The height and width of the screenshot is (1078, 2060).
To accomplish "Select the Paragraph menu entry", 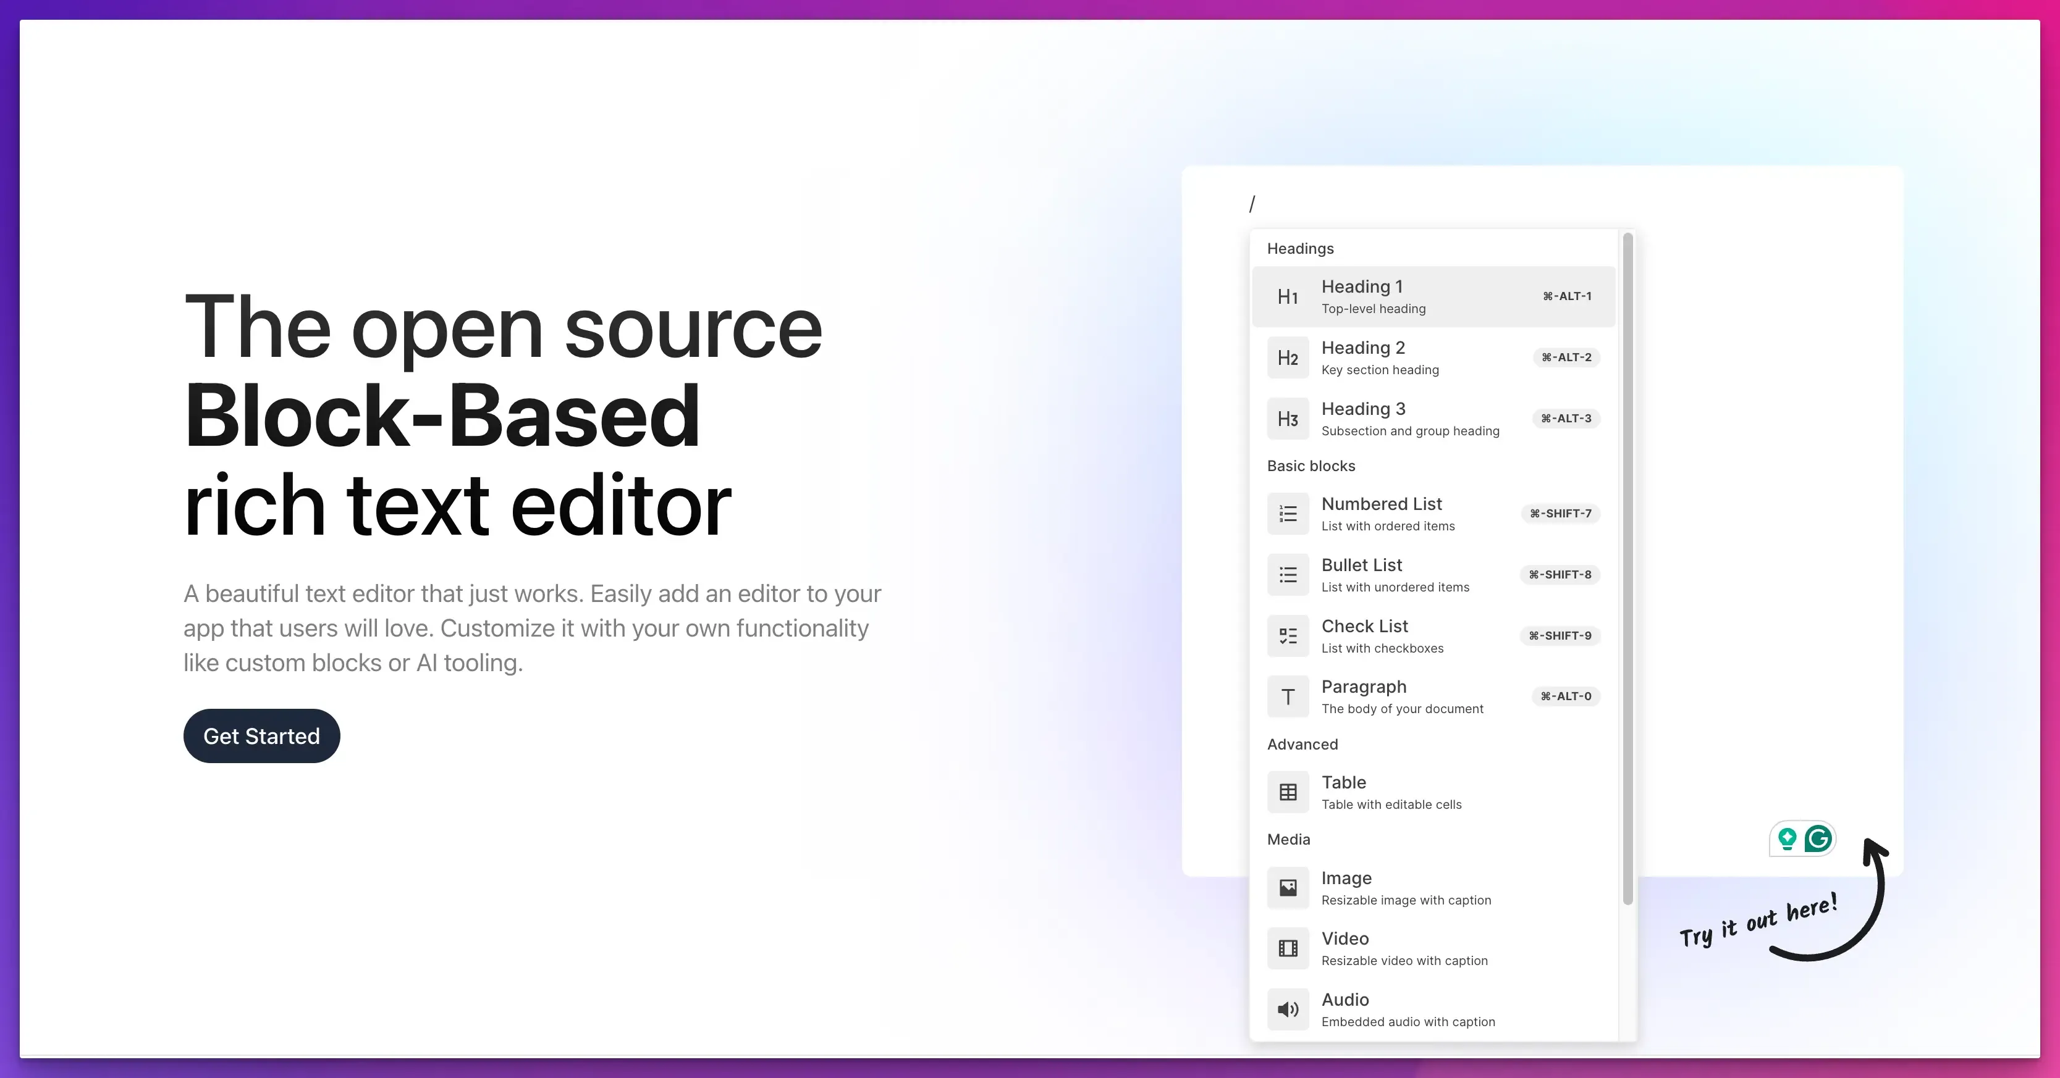I will pyautogui.click(x=1434, y=696).
